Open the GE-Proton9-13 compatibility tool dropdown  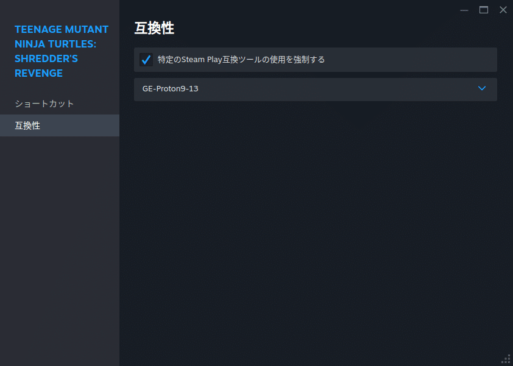pos(316,90)
